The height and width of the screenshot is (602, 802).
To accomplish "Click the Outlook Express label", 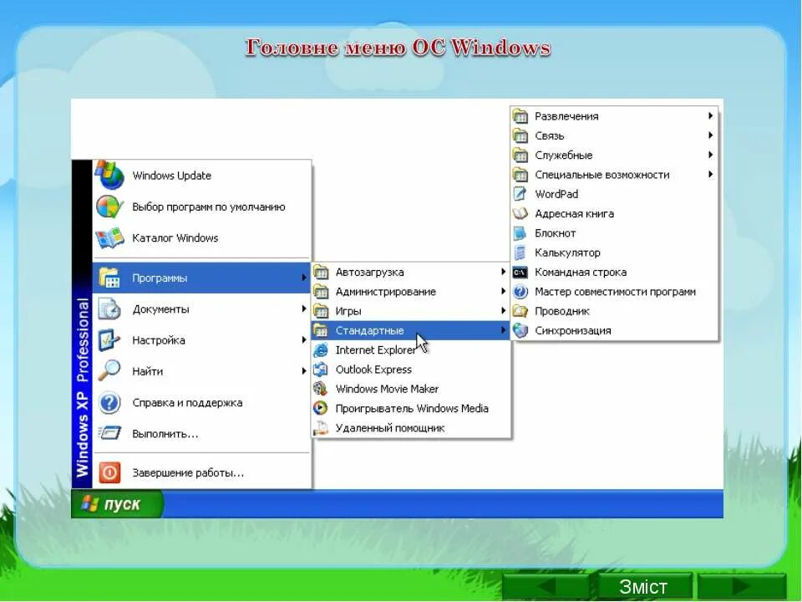I will 374,370.
